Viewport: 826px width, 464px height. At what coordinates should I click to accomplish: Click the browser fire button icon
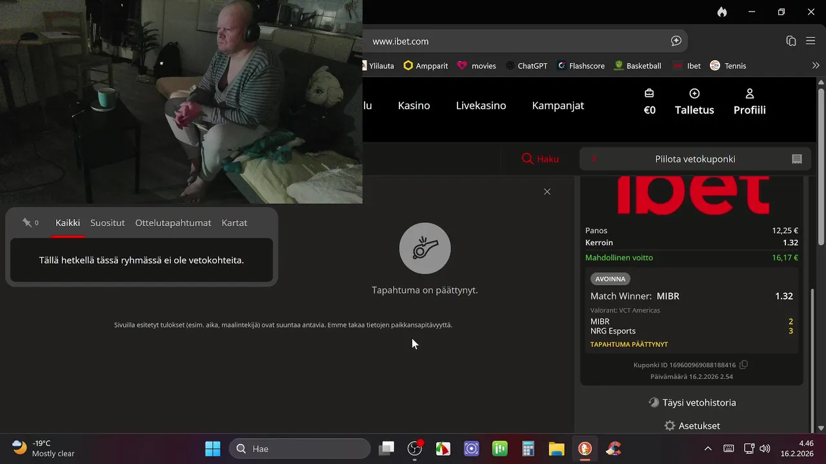point(722,12)
